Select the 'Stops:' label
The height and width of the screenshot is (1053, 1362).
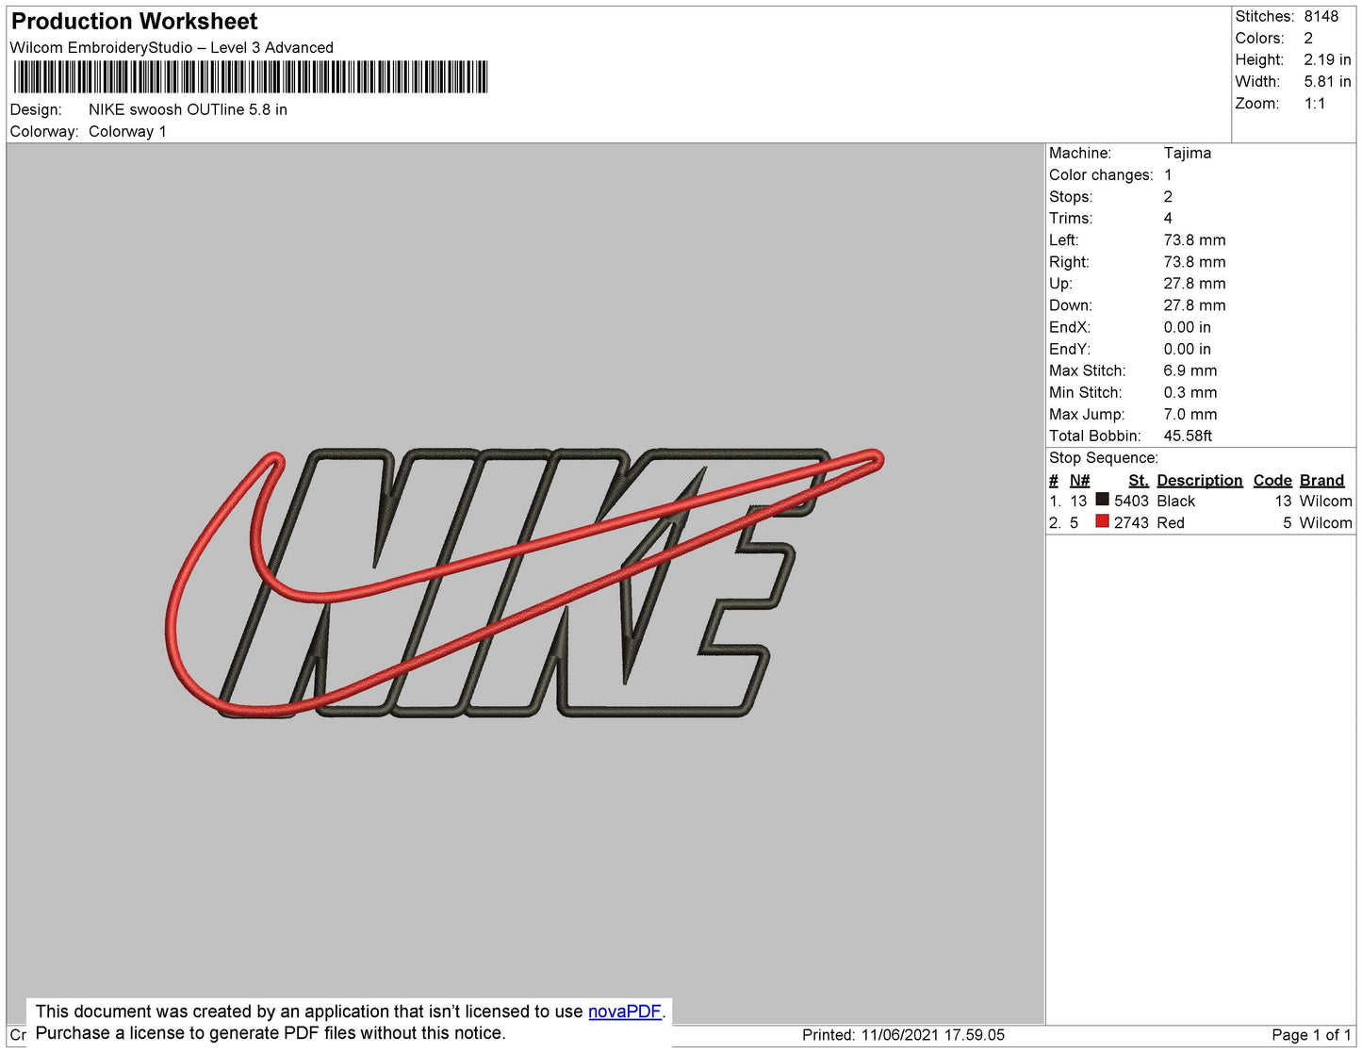click(1071, 196)
